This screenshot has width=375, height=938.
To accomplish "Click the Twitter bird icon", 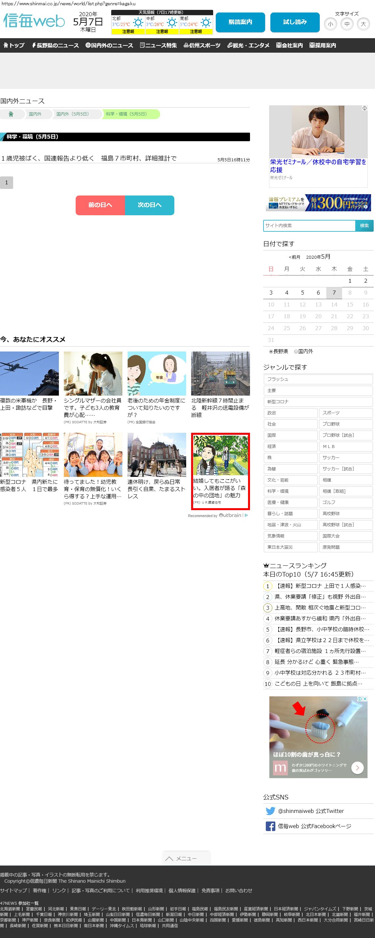I will click(x=270, y=811).
